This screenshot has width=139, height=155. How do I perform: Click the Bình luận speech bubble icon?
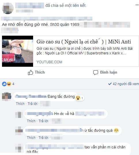96,72
